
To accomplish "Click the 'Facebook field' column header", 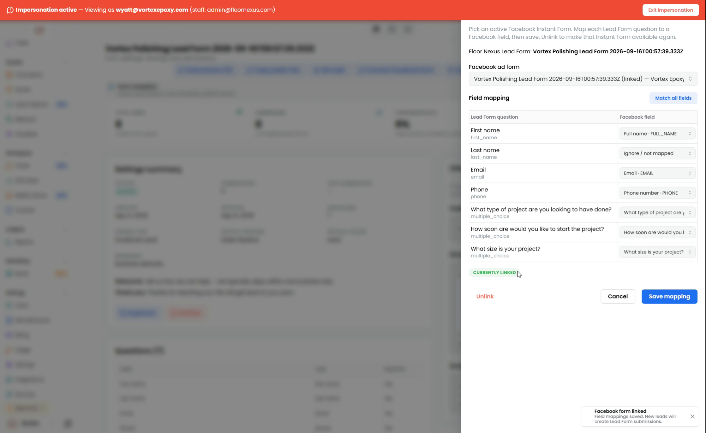I will click(x=637, y=117).
